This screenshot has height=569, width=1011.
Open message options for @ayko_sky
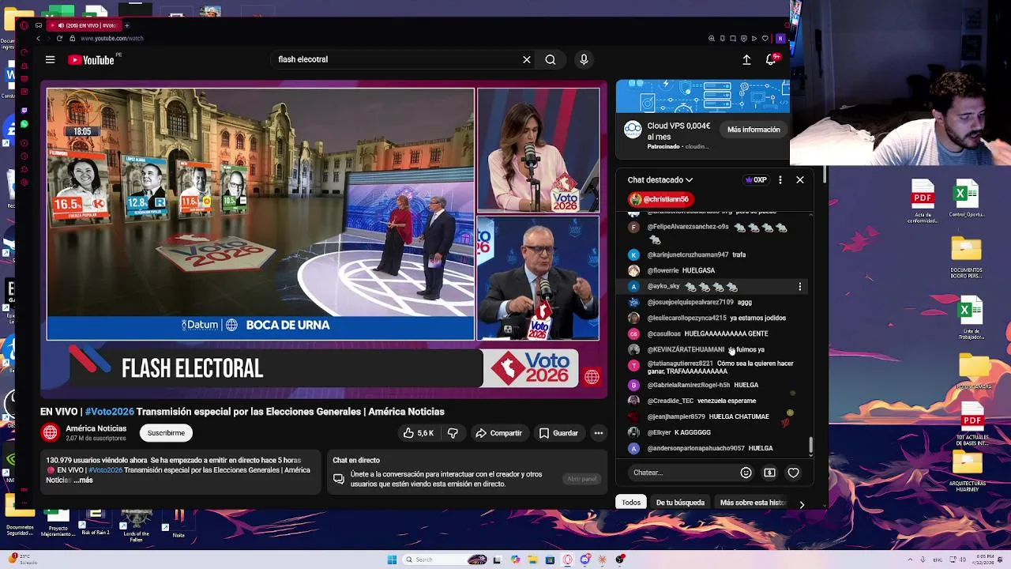(x=800, y=287)
